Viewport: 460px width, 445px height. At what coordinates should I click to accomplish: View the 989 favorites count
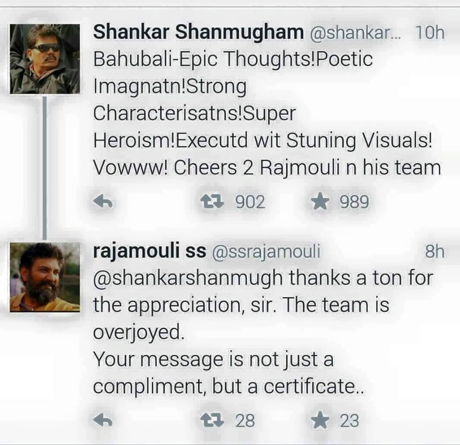pyautogui.click(x=354, y=202)
